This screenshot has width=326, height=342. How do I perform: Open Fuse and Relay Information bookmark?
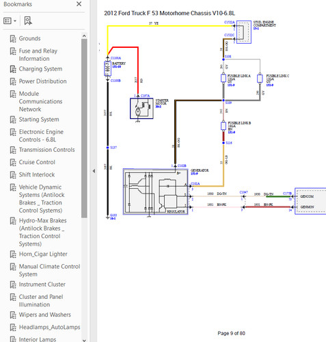point(38,55)
